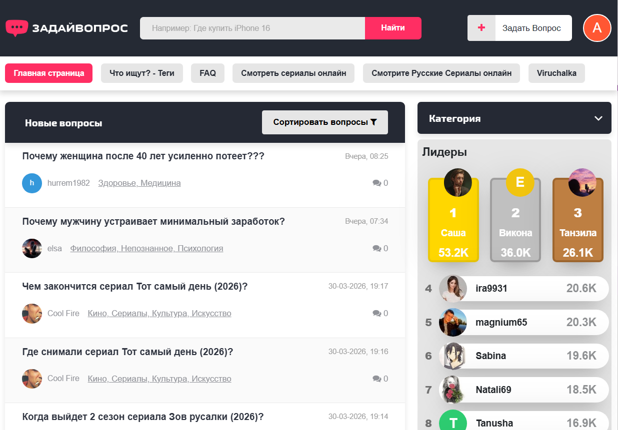Click the 30-03-2026, 19:17 timestamp

(x=358, y=286)
